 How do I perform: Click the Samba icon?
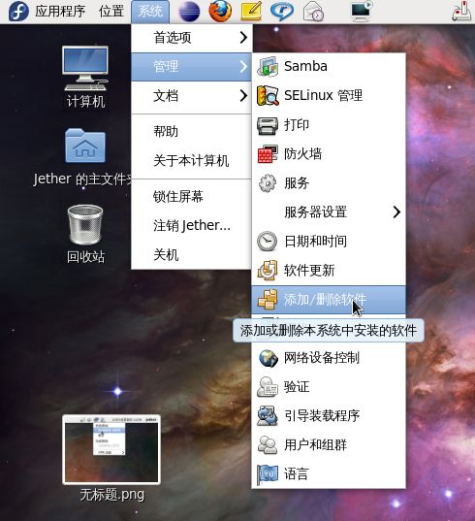tap(268, 66)
